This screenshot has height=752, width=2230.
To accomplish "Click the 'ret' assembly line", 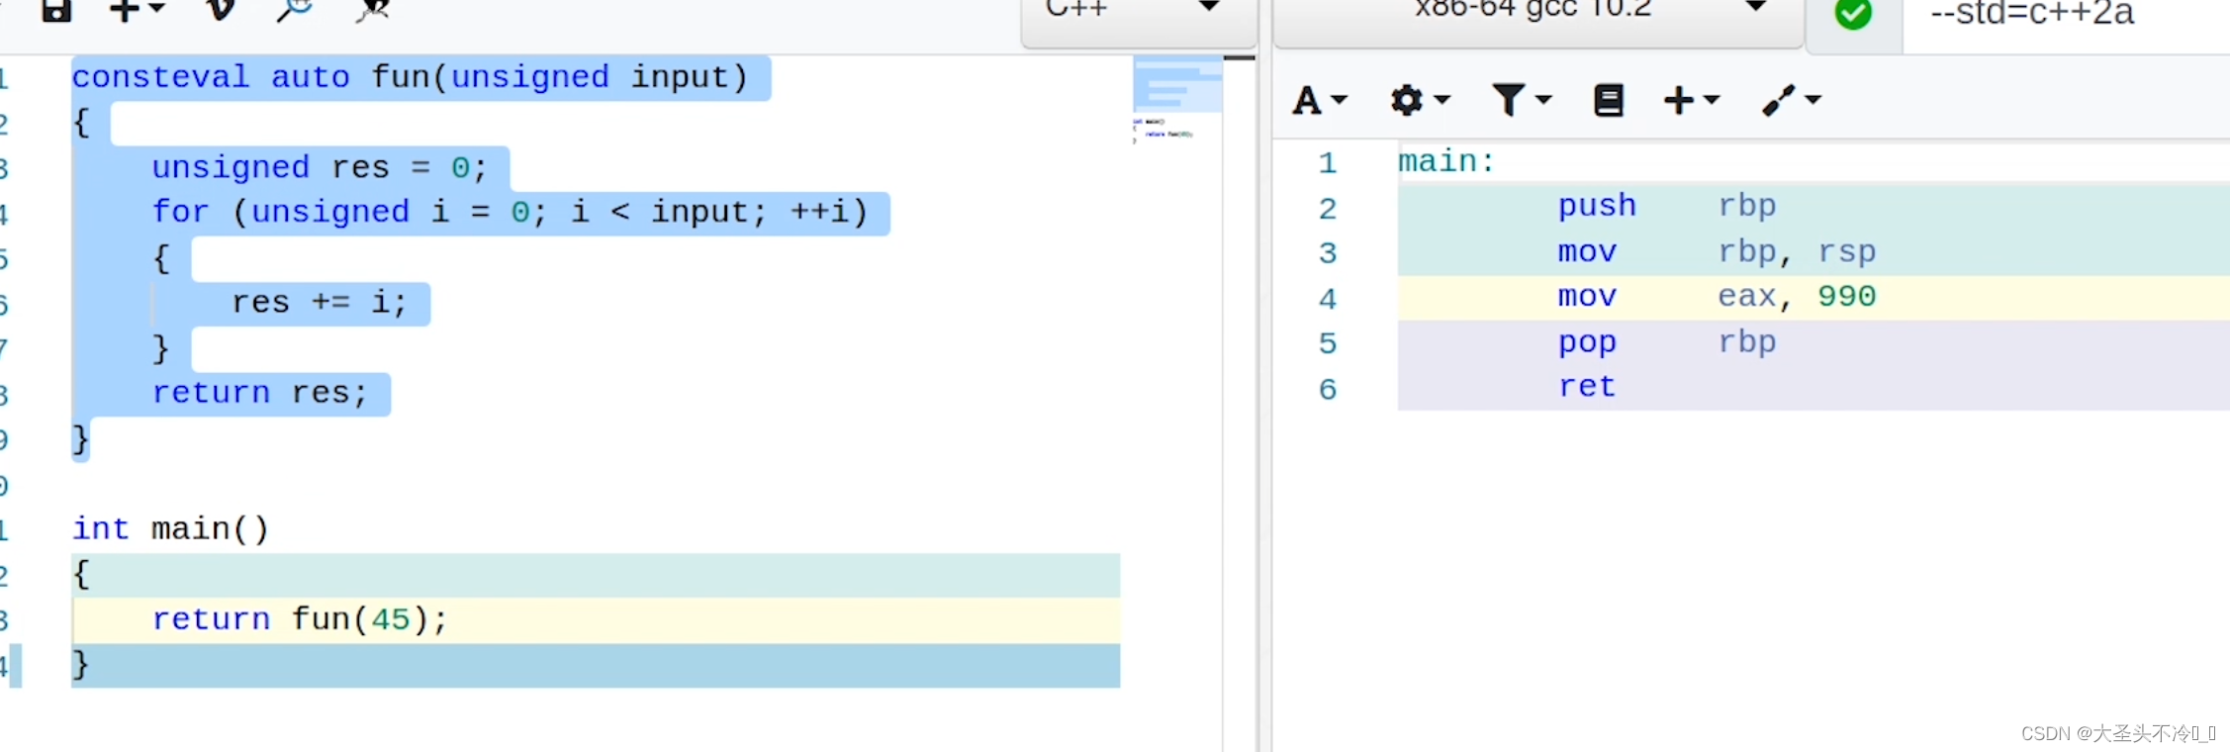I will click(x=1813, y=387).
